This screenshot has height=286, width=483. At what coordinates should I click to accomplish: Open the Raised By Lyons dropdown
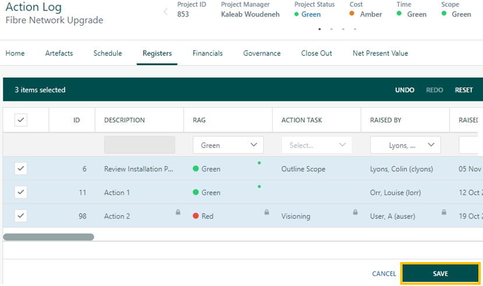click(406, 145)
